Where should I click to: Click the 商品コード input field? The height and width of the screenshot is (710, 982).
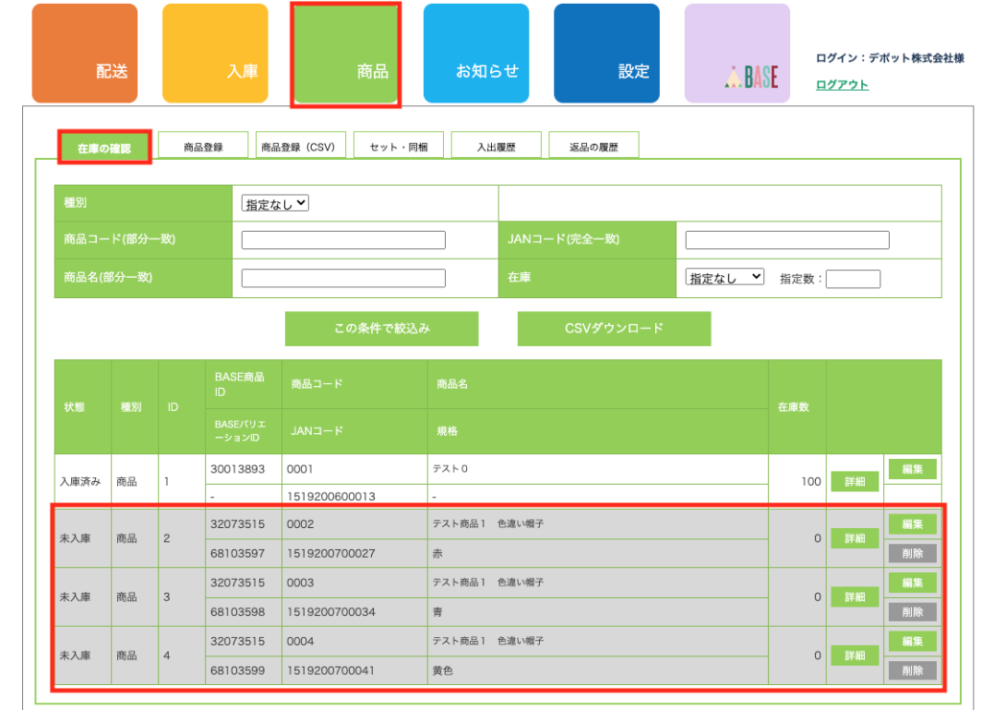343,240
